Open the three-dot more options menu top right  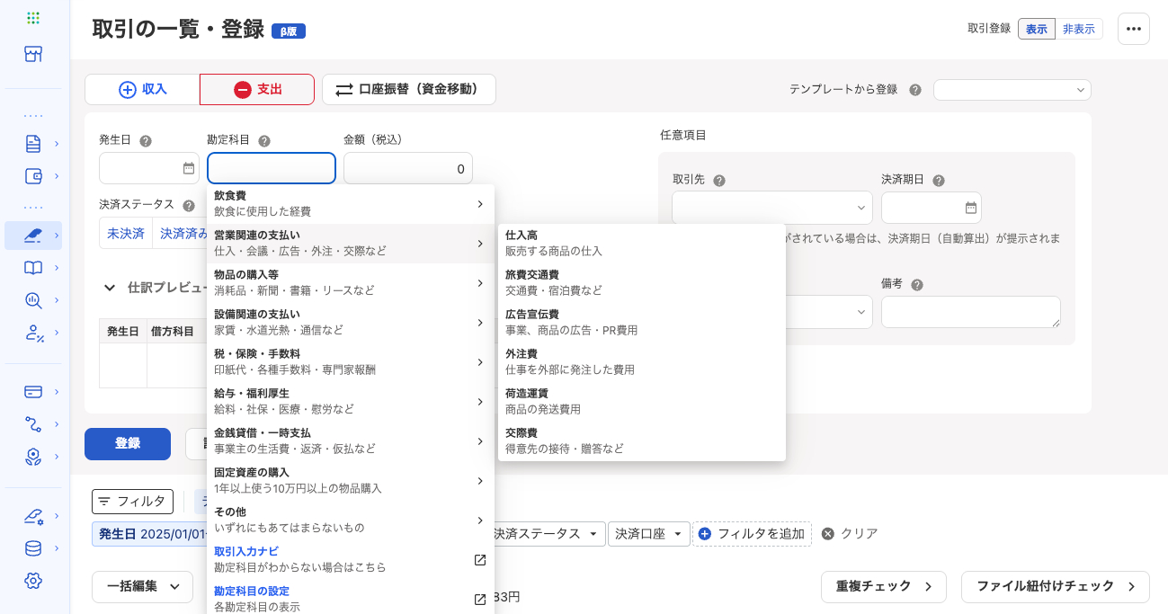[x=1134, y=29]
